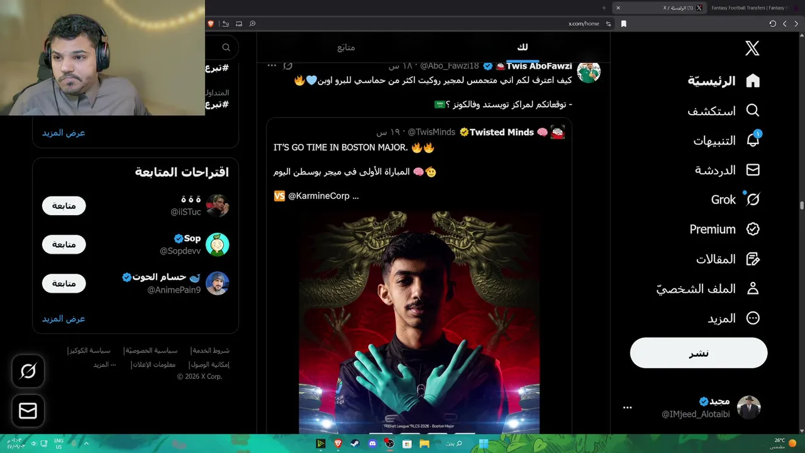This screenshot has width=805, height=453.
Task: Open @KarmineCorp mention link
Action: click(x=319, y=196)
